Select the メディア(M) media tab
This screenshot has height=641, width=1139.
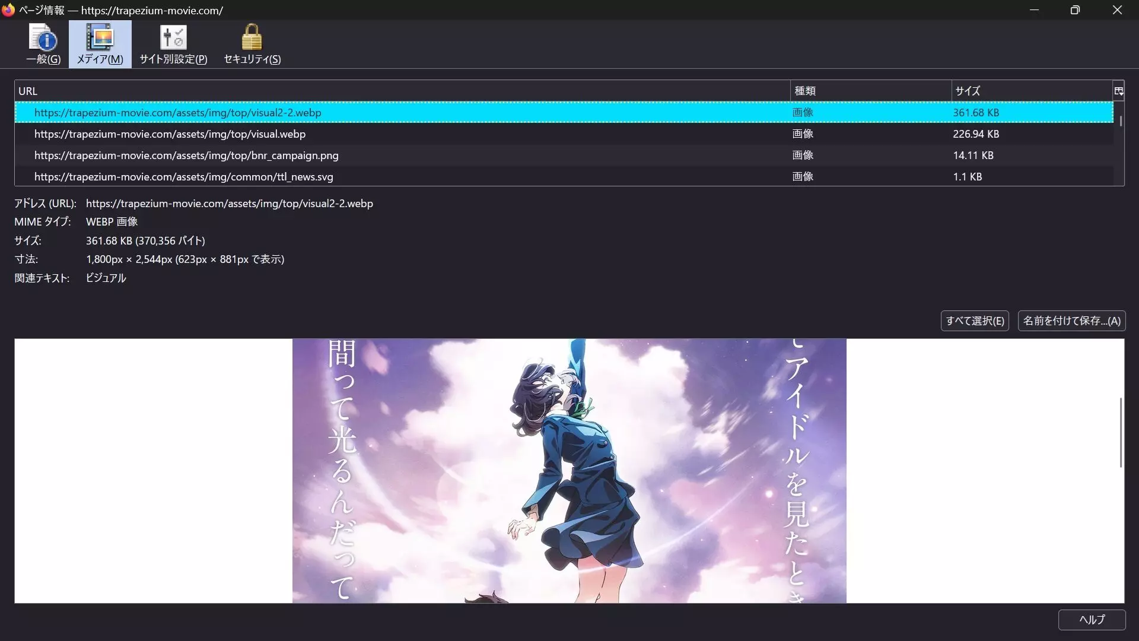point(100,45)
